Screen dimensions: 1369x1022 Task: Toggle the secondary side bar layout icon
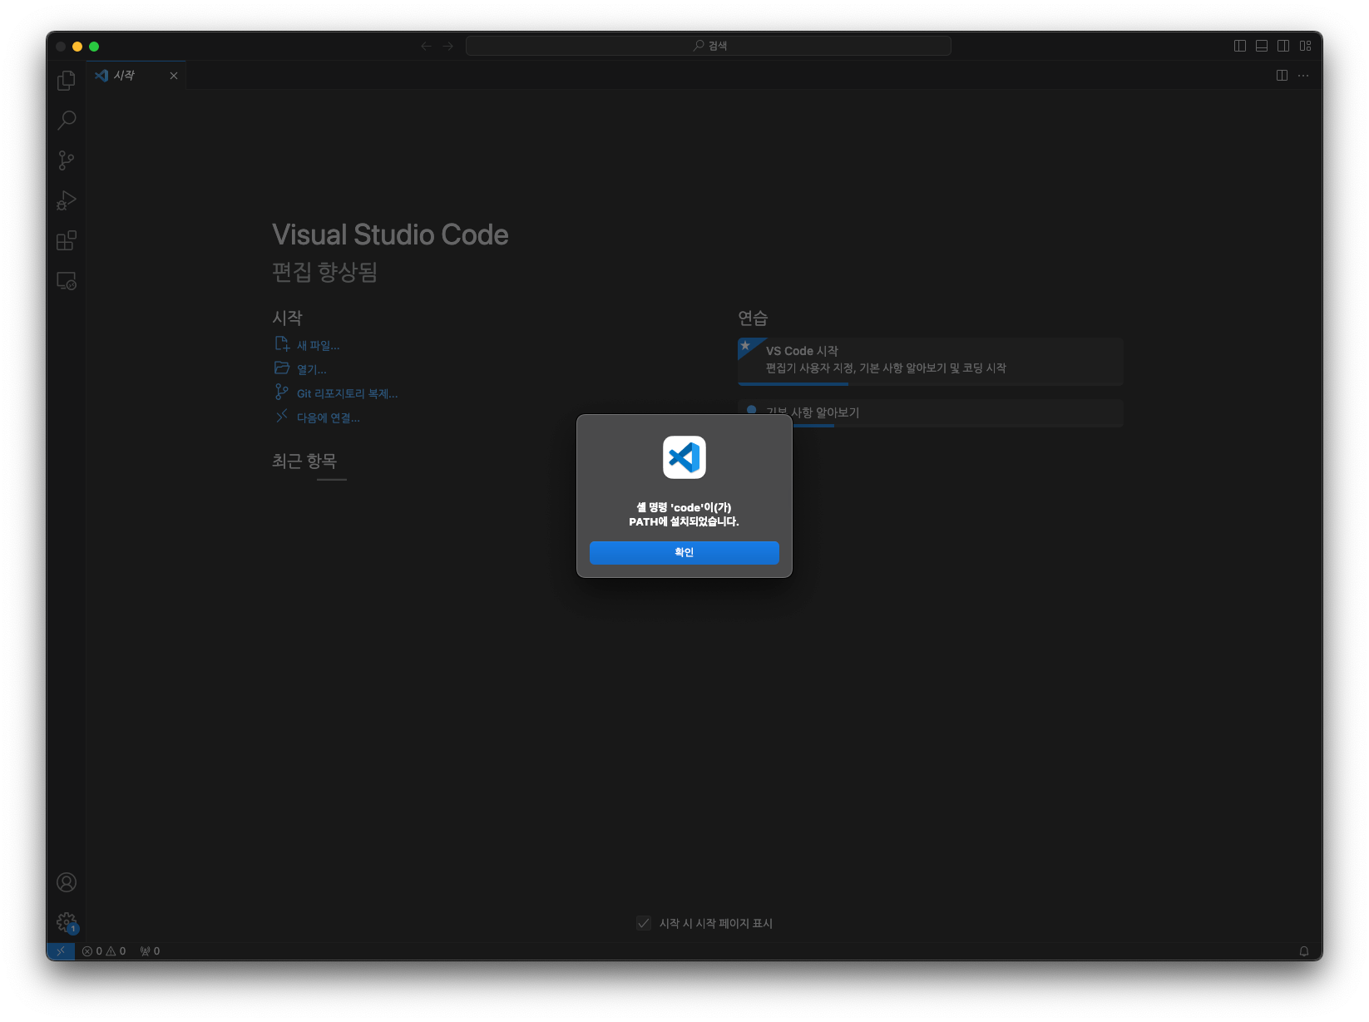click(x=1283, y=46)
